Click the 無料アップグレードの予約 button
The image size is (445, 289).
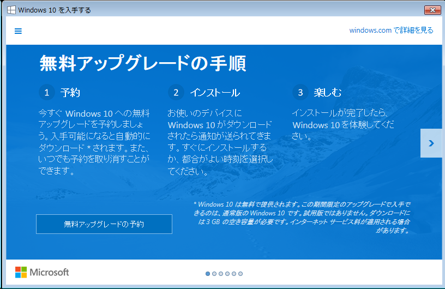coord(104,224)
